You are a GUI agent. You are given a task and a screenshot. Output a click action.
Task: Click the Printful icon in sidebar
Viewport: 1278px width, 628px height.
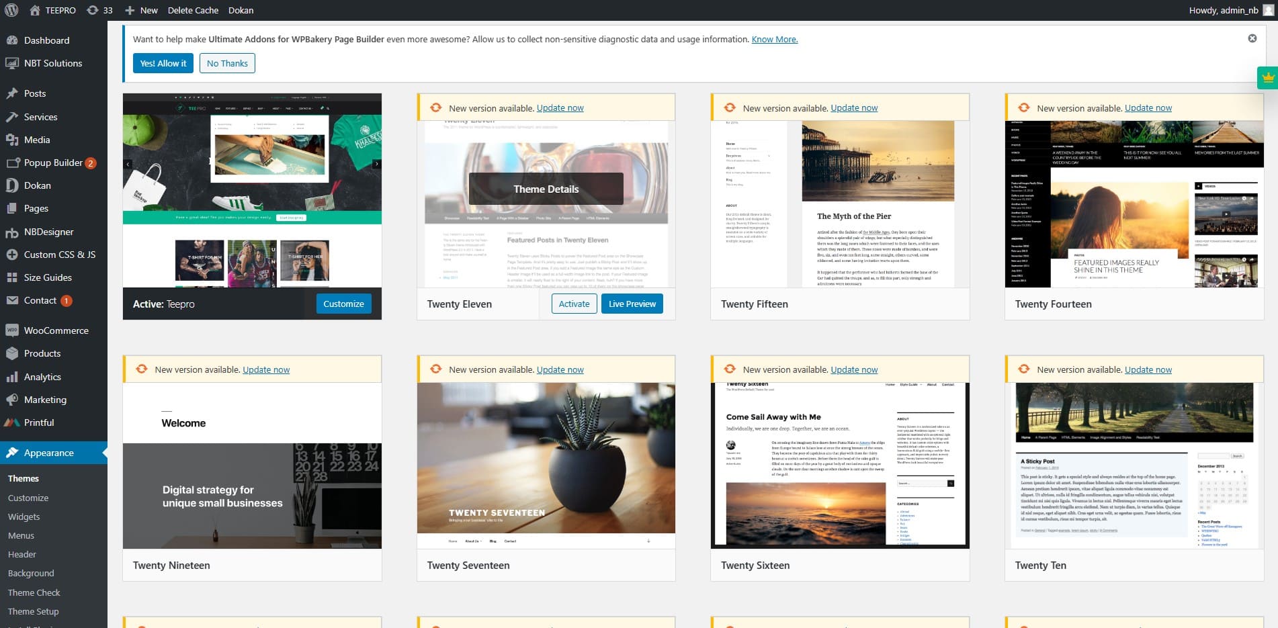11,422
